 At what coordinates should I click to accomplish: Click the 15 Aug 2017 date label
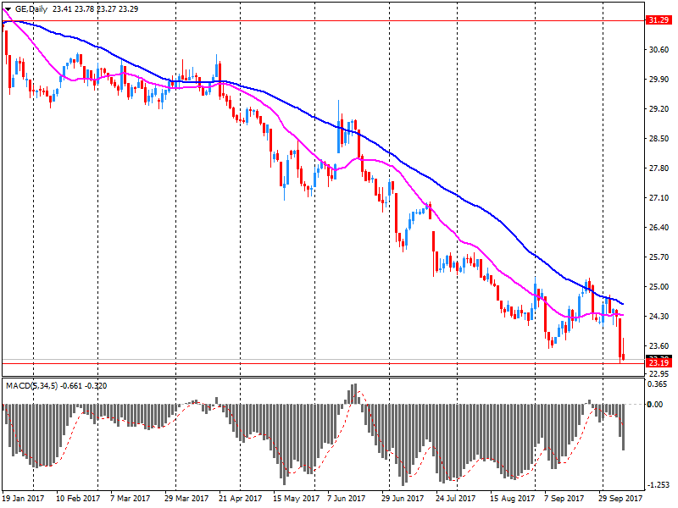point(512,499)
